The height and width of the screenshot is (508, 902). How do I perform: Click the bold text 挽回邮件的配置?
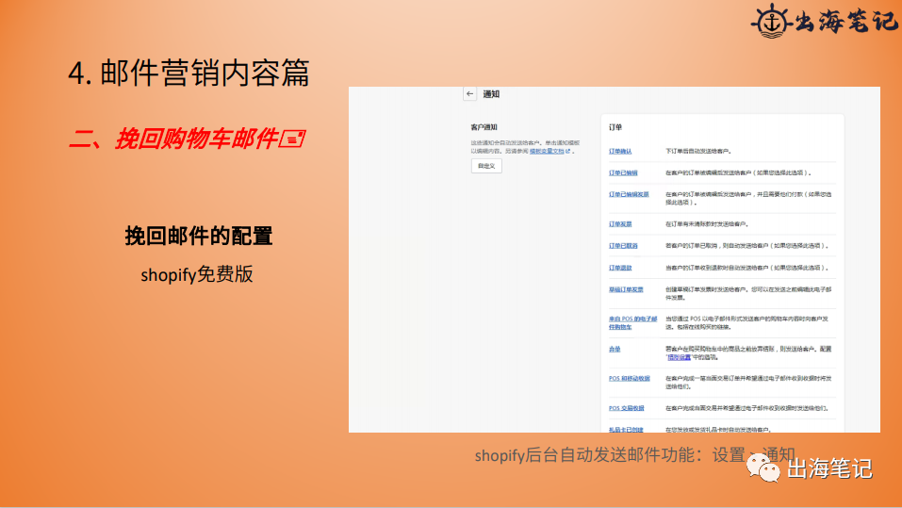(x=199, y=236)
